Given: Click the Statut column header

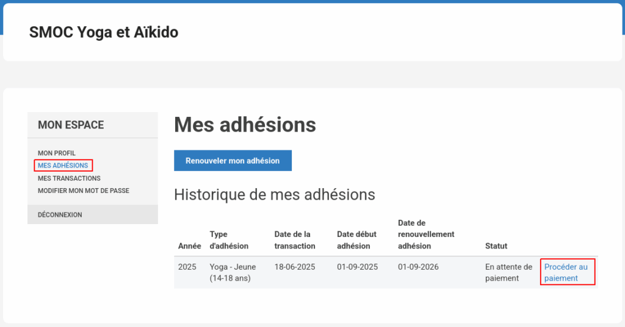Looking at the screenshot, I should [x=496, y=246].
